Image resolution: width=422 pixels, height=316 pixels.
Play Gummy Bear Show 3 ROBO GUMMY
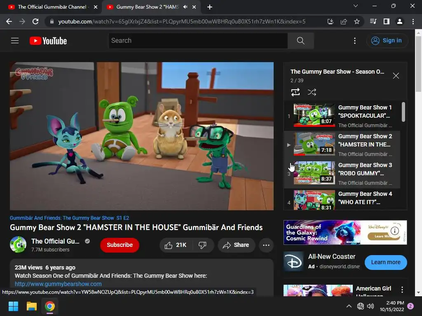pos(342,174)
